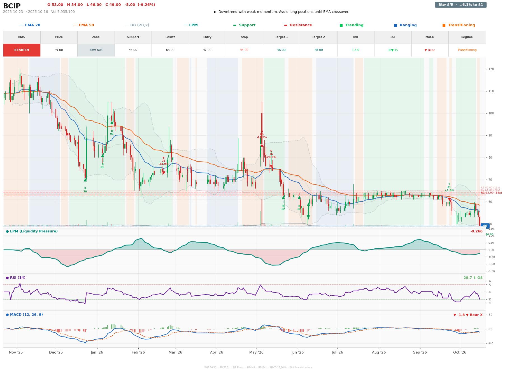The width and height of the screenshot is (505, 372).
Task: Toggle the LPM legend entry
Action: (191, 25)
